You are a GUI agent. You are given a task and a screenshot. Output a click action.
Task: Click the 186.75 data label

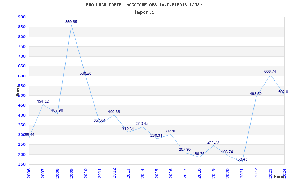pos(199,154)
